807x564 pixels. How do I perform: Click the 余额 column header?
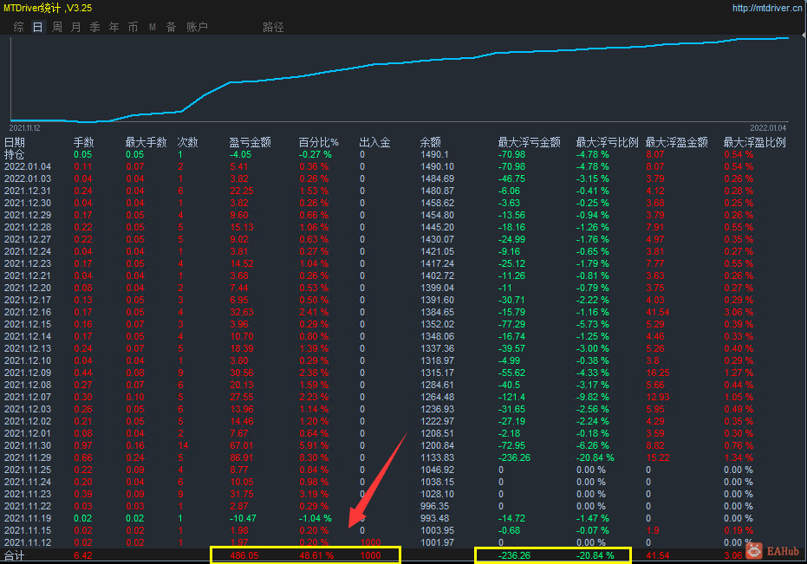tap(430, 143)
